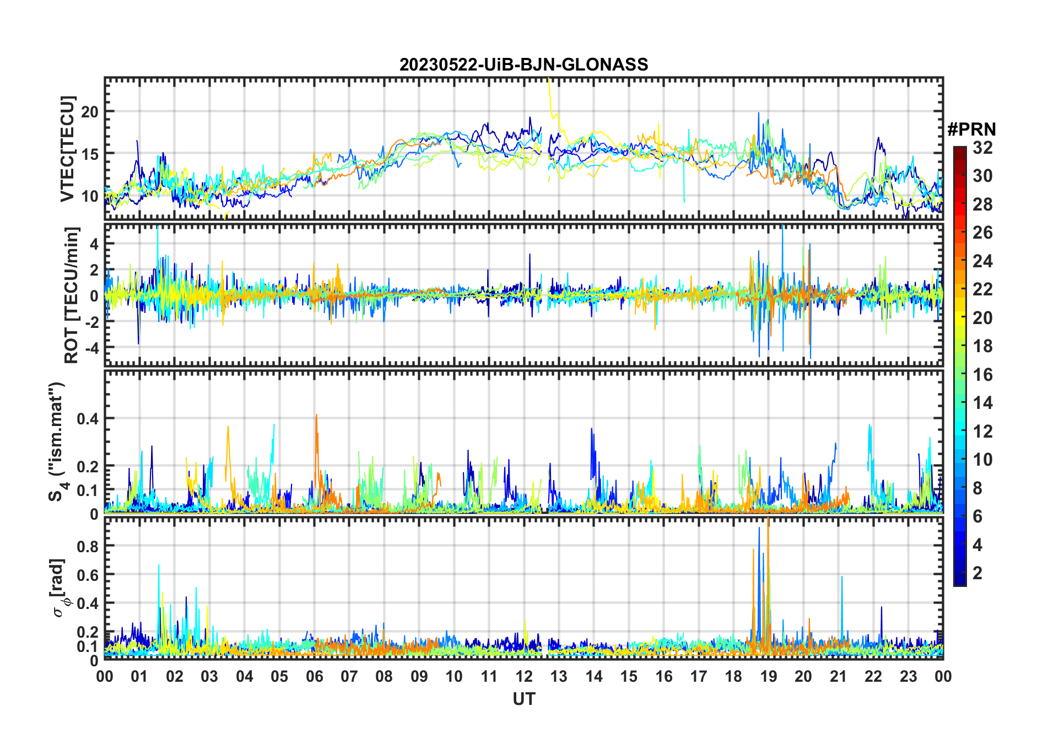Click the colorbar tick label 32
The height and width of the screenshot is (733, 1048).
[x=982, y=148]
